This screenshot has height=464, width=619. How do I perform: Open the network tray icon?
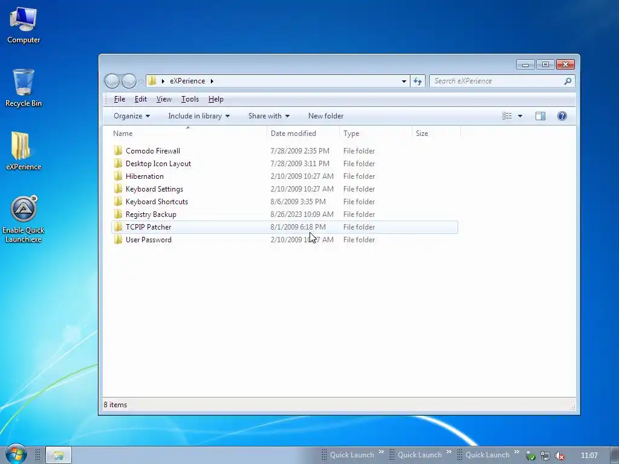pyautogui.click(x=545, y=456)
